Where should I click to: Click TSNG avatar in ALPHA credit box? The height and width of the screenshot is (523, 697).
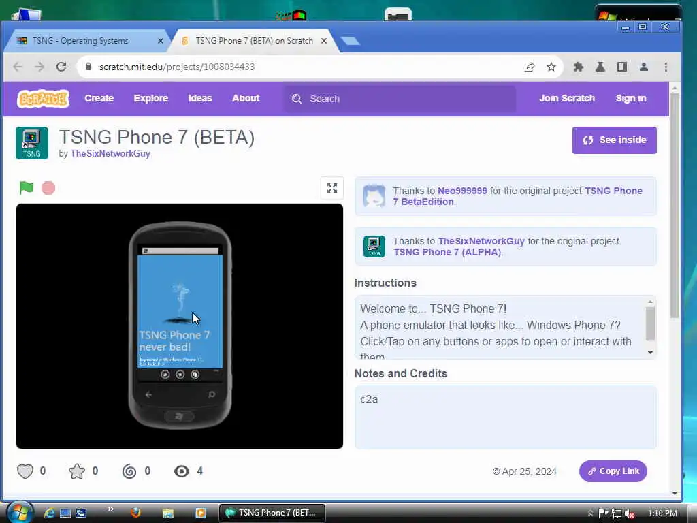[374, 247]
